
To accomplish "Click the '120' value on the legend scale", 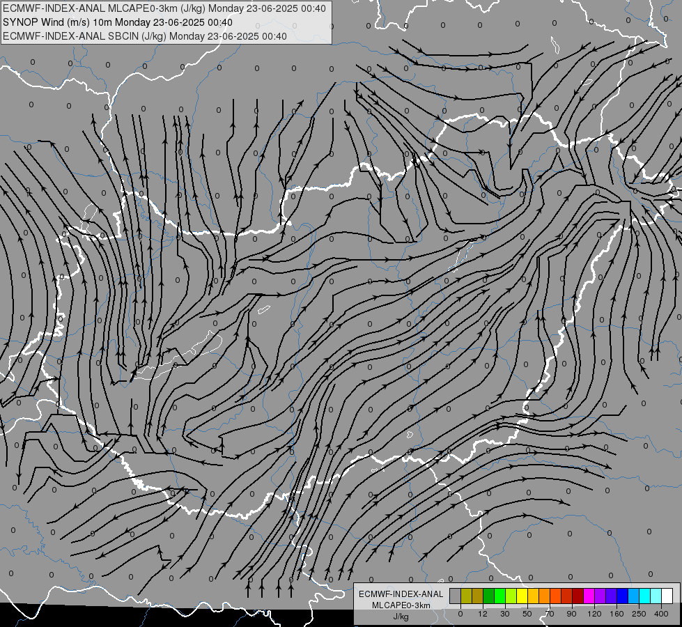I will pos(595,614).
